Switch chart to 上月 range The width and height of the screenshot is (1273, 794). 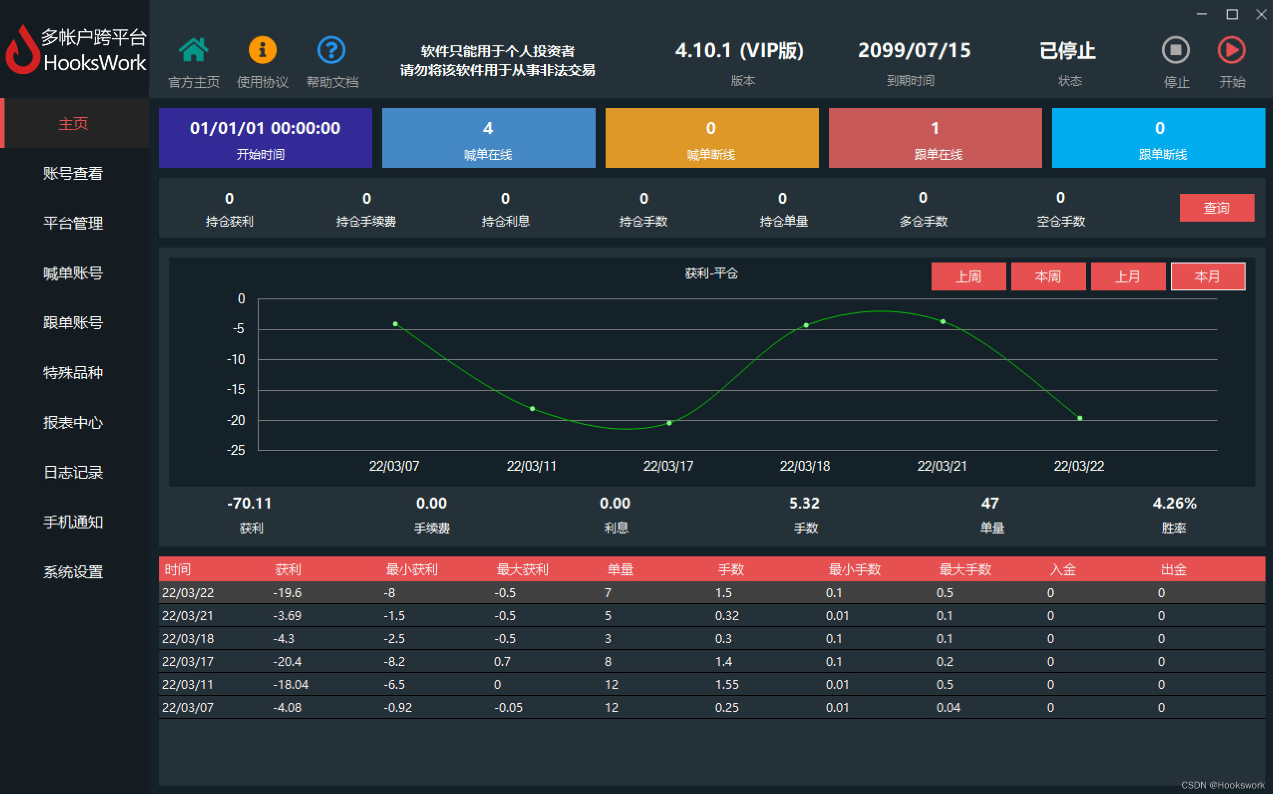(1127, 276)
